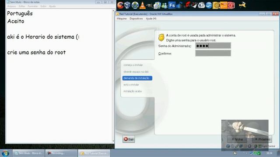Close the VirtualBox Red Tutorial window
Image resolution: width=280 pixels, height=157 pixels.
(x=276, y=14)
